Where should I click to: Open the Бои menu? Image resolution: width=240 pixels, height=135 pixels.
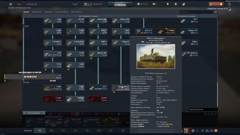pyautogui.click(x=19, y=4)
